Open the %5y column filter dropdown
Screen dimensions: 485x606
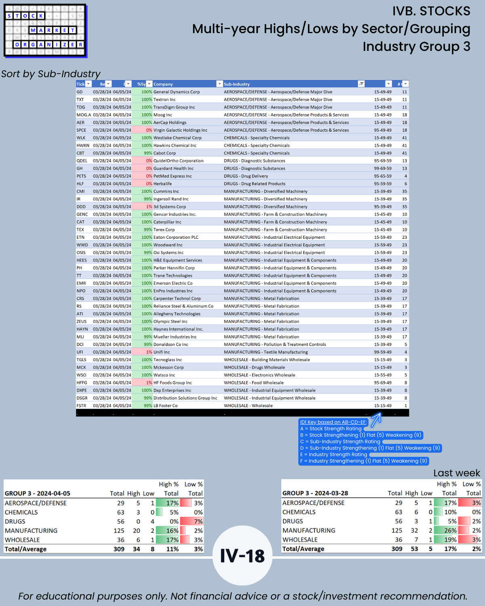(149, 84)
